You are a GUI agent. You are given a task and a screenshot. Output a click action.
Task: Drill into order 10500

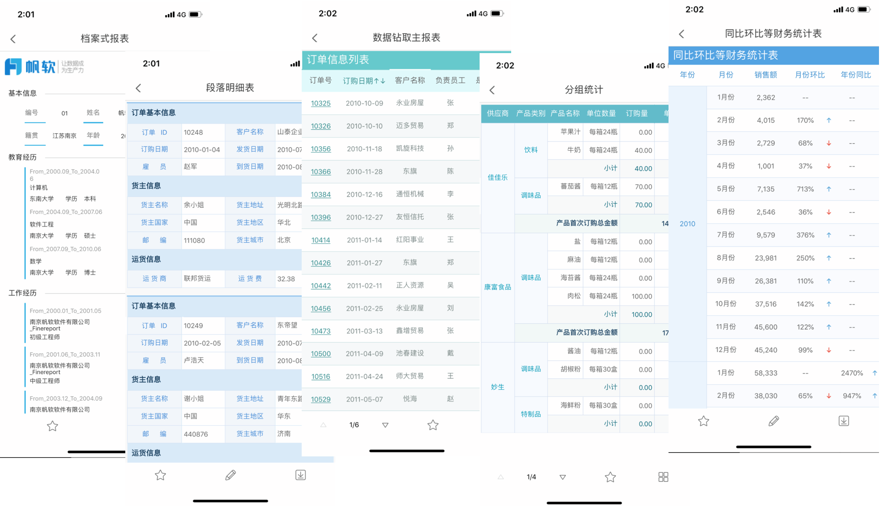pyautogui.click(x=321, y=354)
